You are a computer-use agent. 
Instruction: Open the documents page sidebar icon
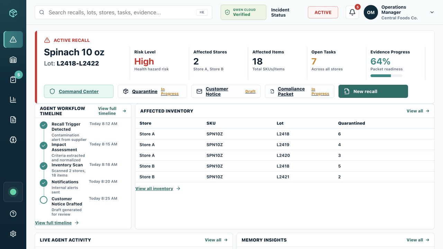pos(13,120)
